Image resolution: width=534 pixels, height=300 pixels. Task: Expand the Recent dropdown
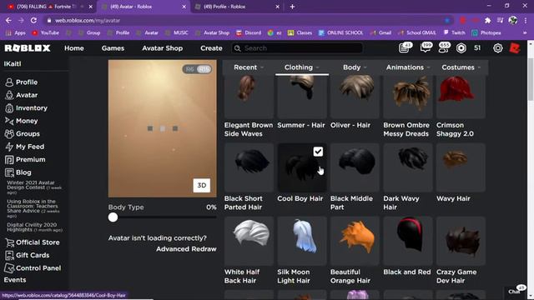pos(249,67)
